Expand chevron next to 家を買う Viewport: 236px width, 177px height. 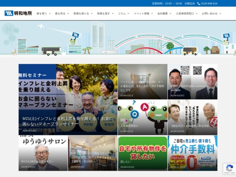pyautogui.click(x=50, y=13)
